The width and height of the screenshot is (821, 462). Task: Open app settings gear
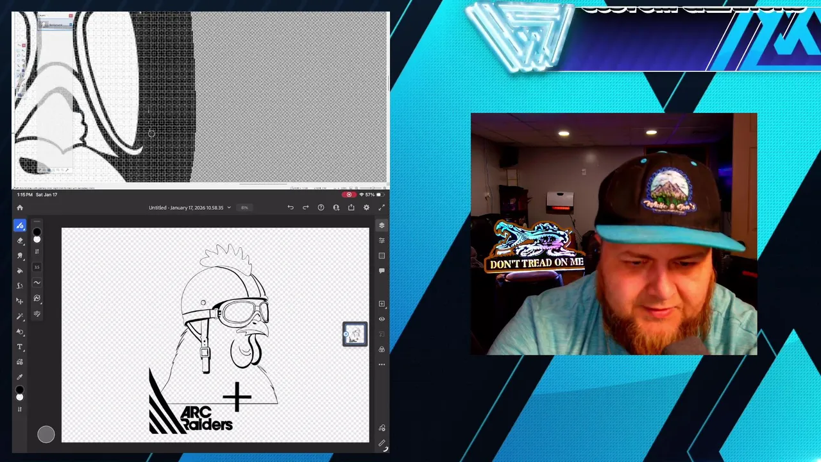[366, 207]
